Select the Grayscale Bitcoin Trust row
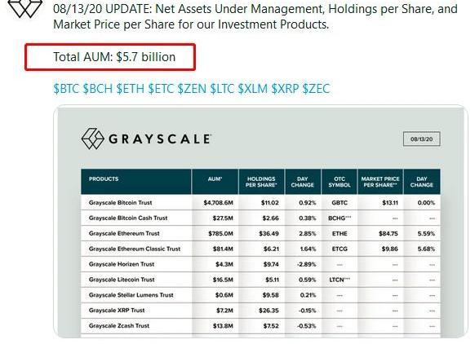The width and height of the screenshot is (475, 344). (260, 203)
